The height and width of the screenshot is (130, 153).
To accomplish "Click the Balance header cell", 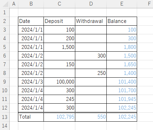I will pos(122,21).
